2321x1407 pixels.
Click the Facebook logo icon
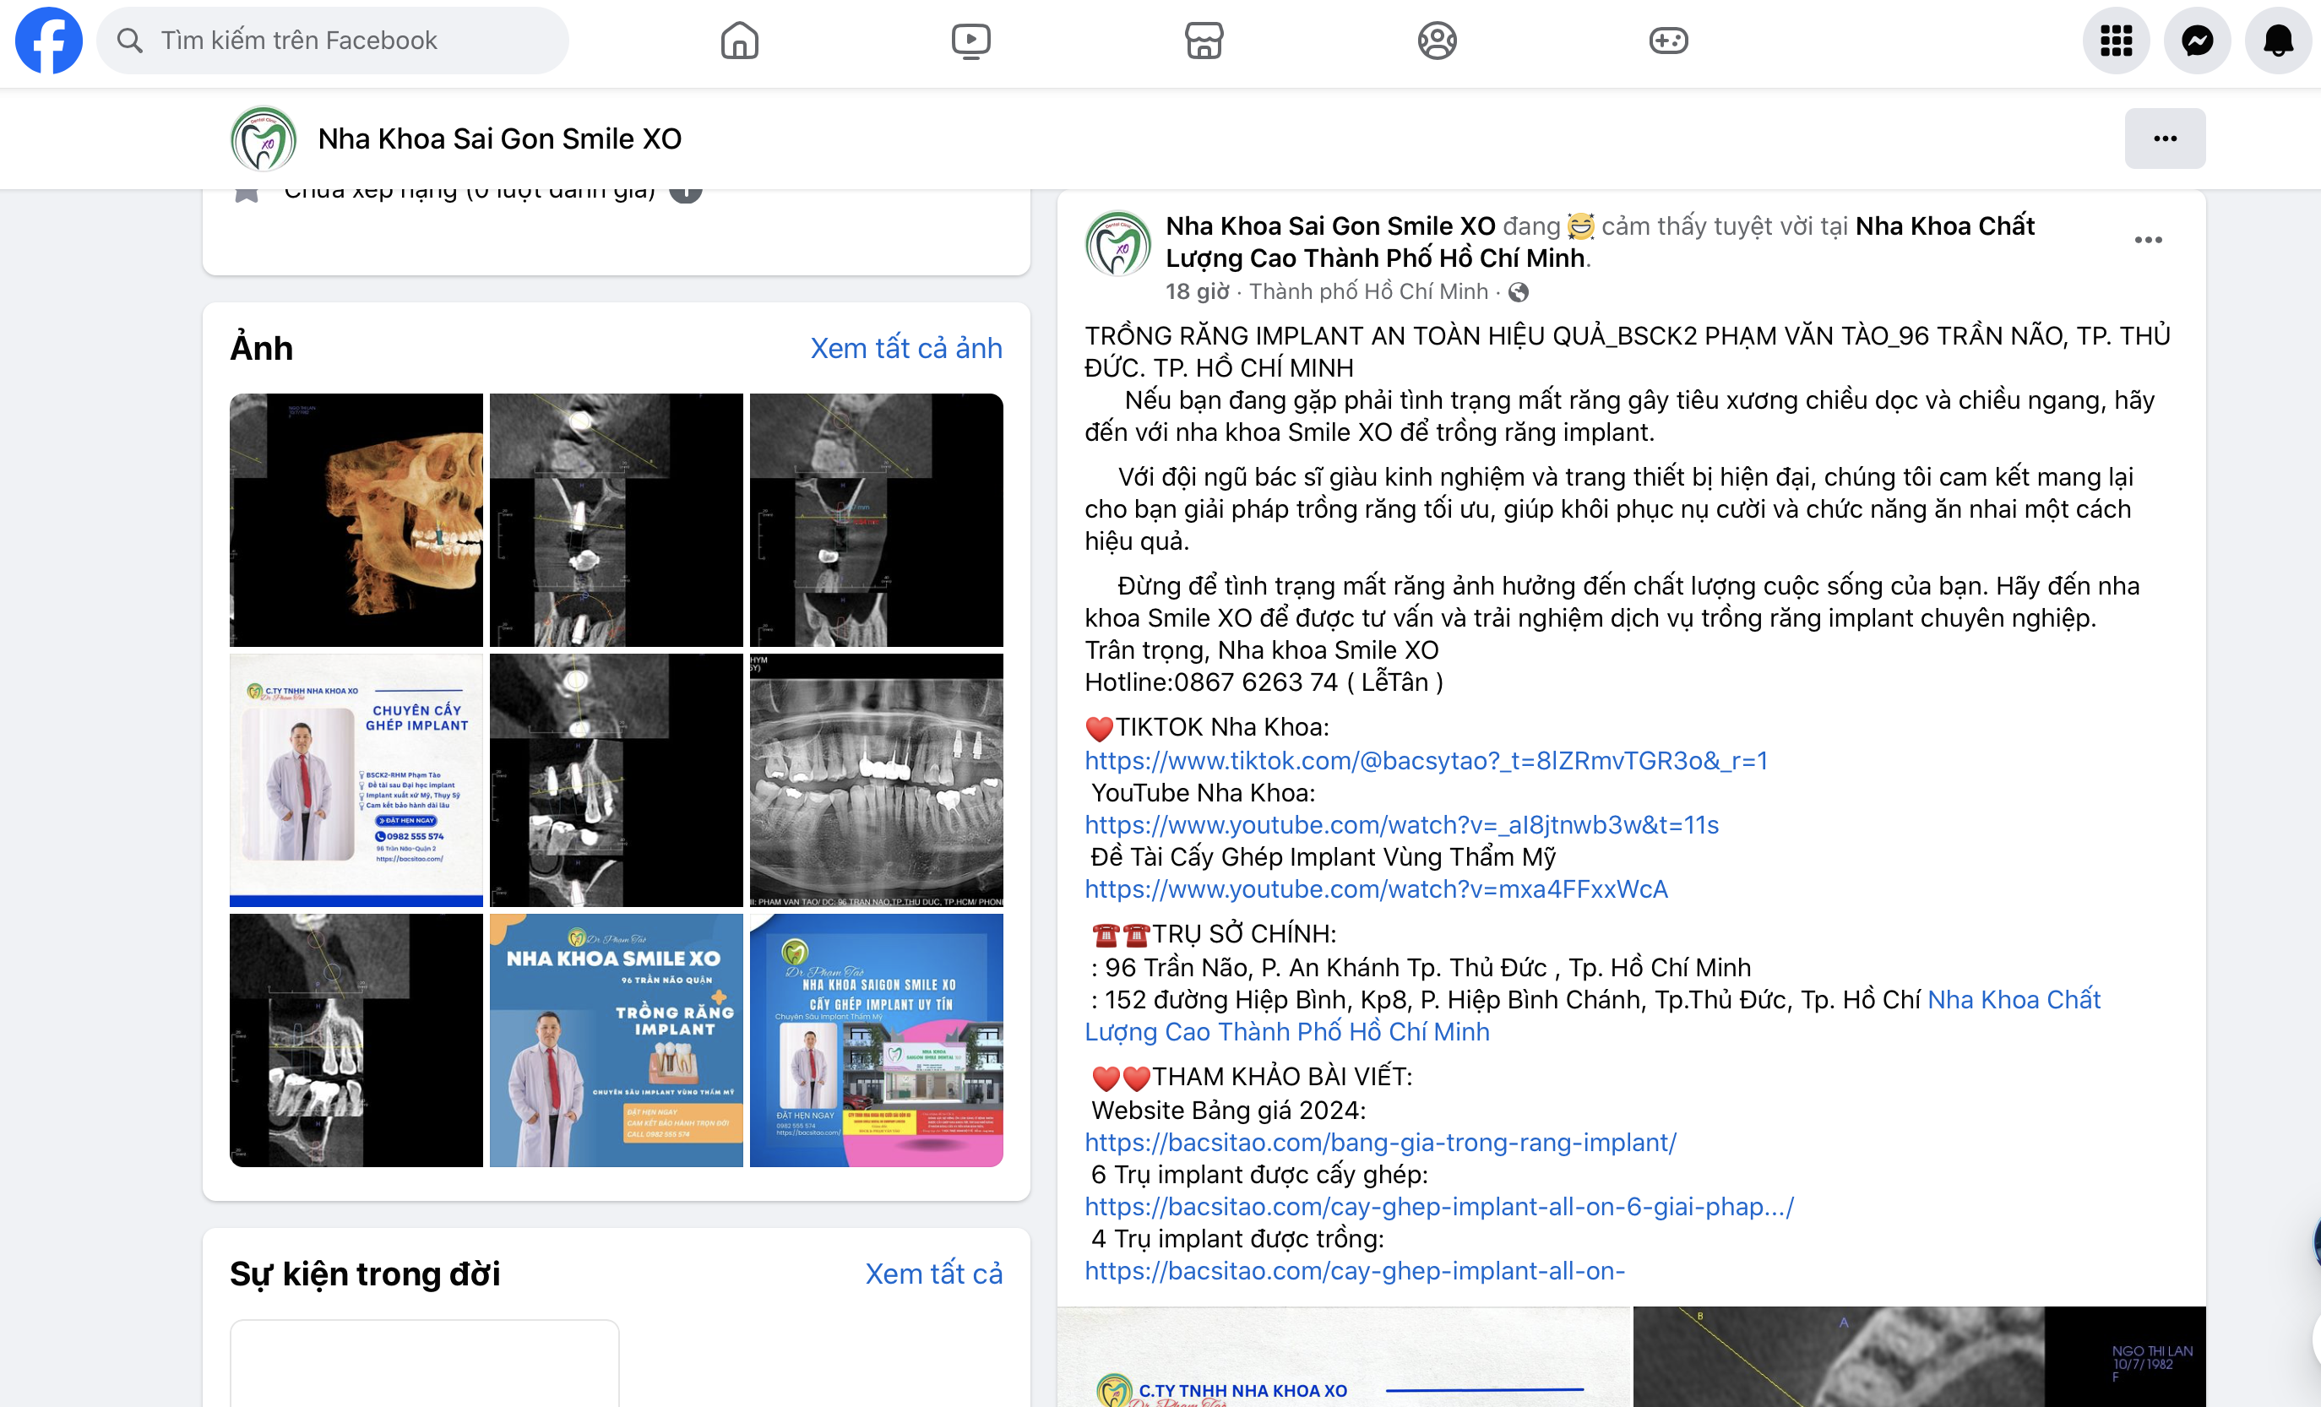pyautogui.click(x=48, y=41)
